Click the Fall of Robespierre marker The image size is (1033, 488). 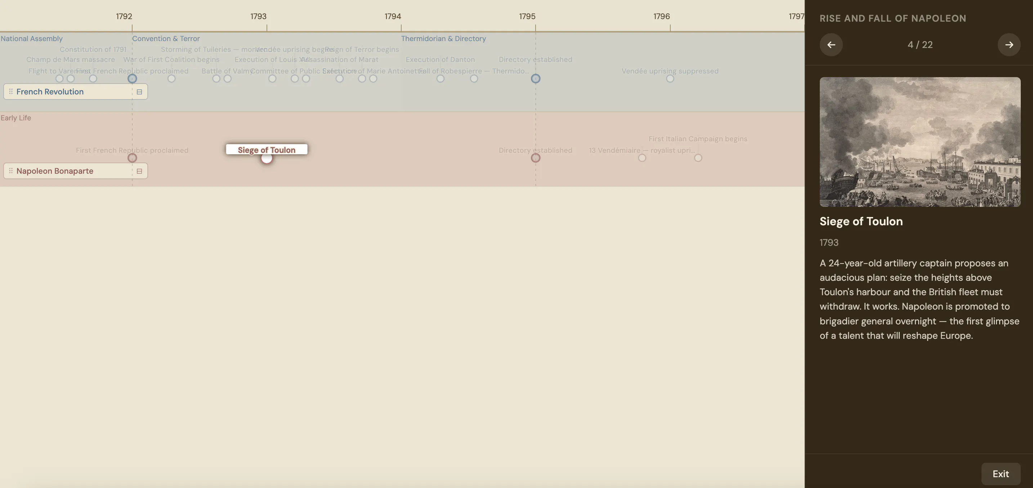474,79
